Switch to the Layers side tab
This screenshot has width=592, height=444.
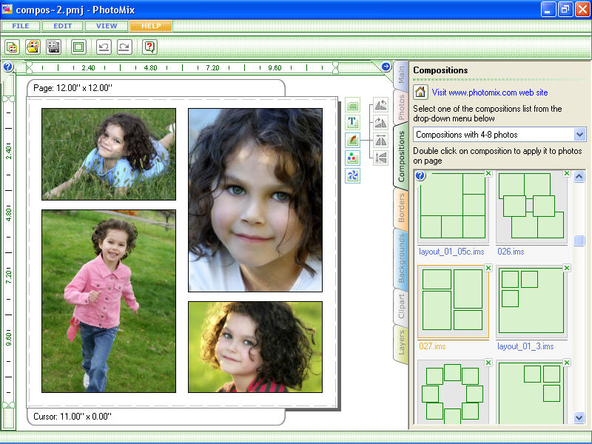[x=401, y=343]
